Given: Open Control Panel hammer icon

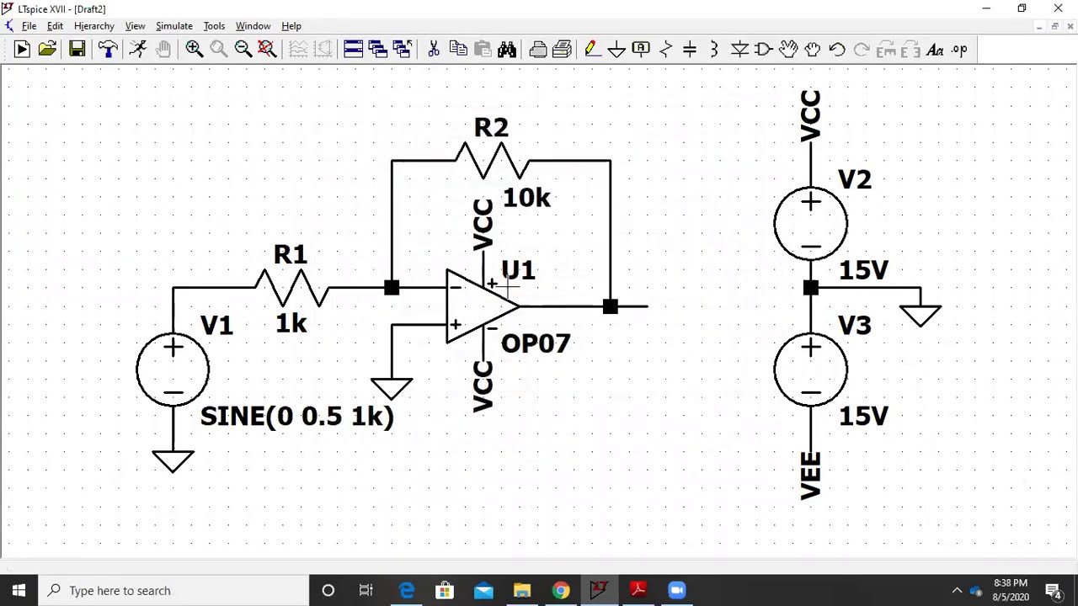Looking at the screenshot, I should (x=107, y=50).
